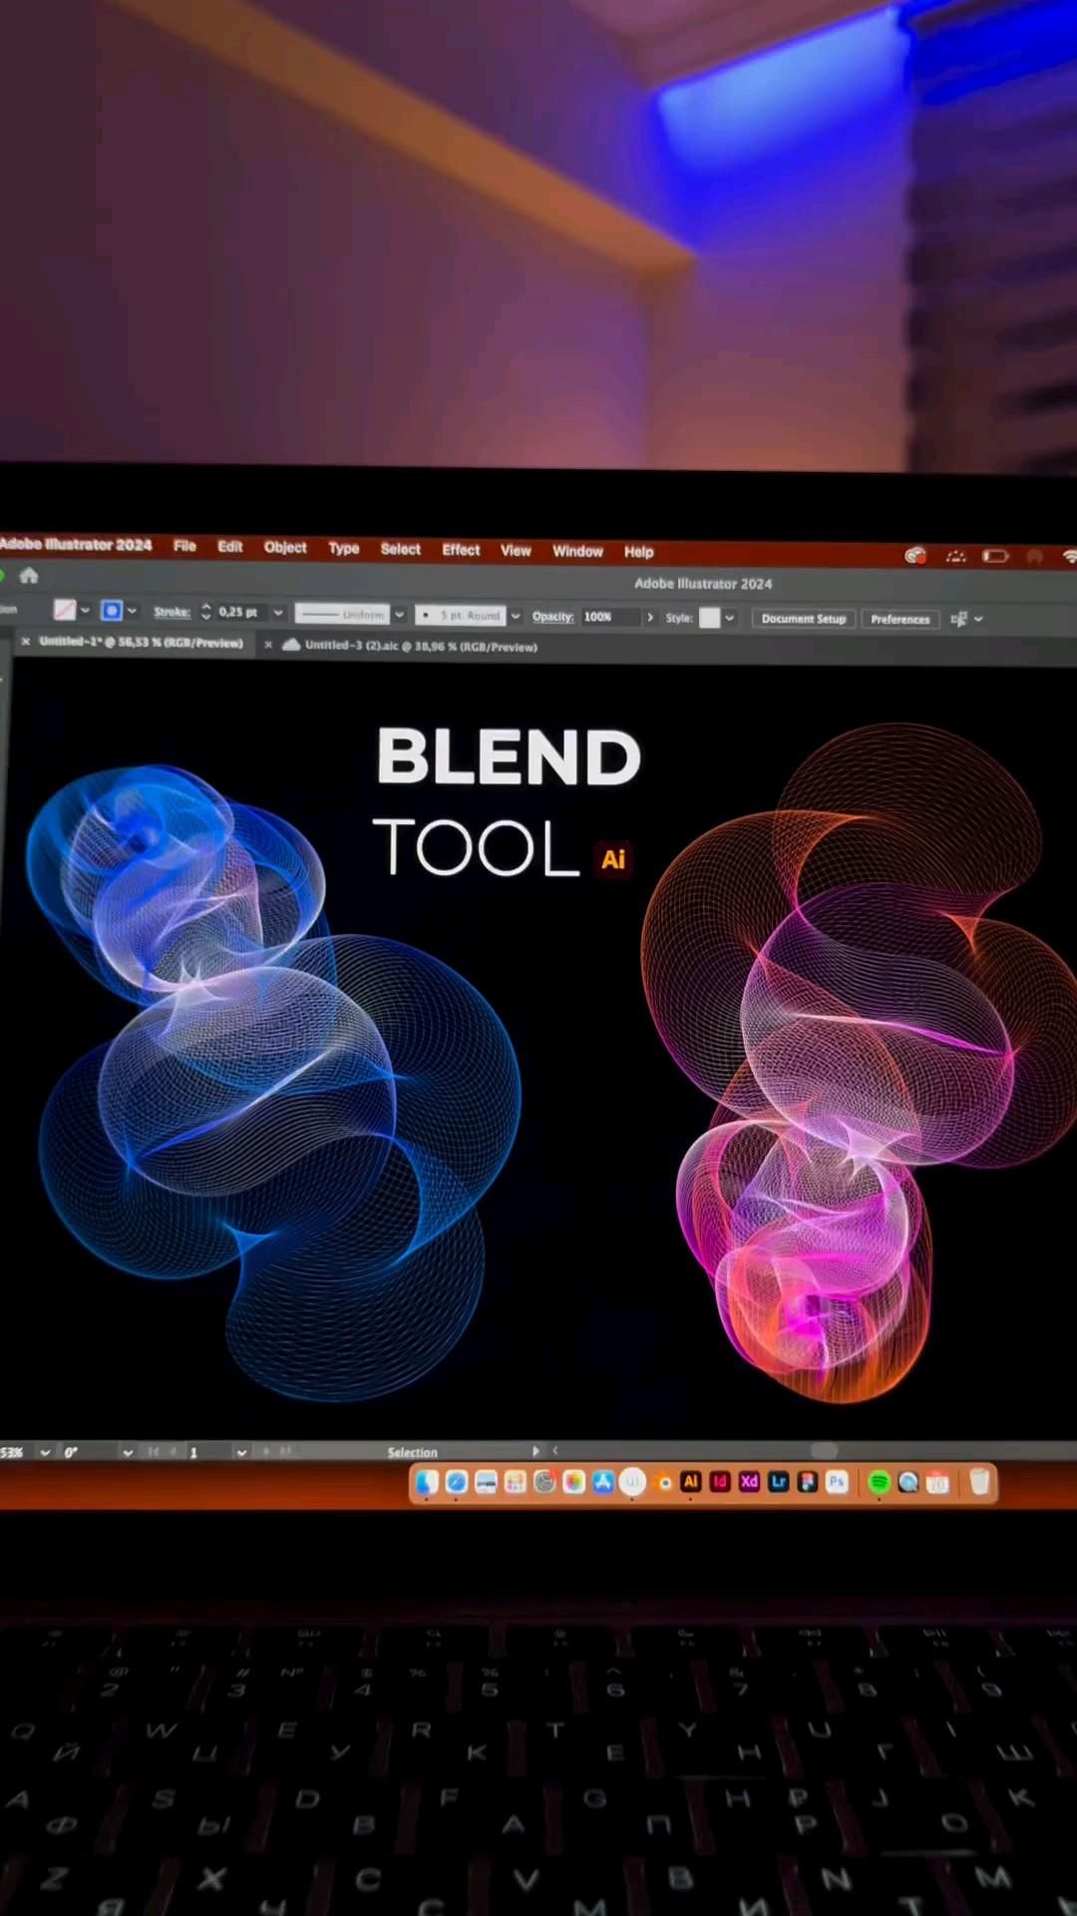Image resolution: width=1077 pixels, height=1916 pixels.
Task: Open the Trash in the dock
Action: [979, 1482]
